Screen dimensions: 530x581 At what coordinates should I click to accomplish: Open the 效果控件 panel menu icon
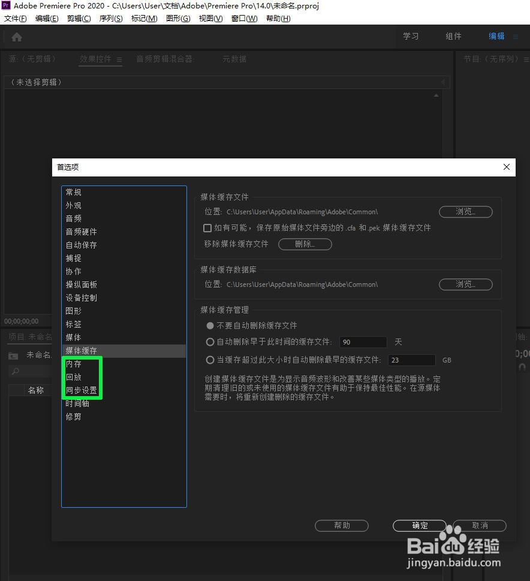click(x=119, y=59)
